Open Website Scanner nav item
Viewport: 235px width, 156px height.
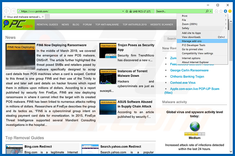[x=162, y=24]
